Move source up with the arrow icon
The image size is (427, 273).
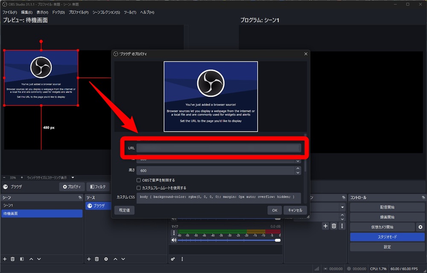tap(115, 259)
